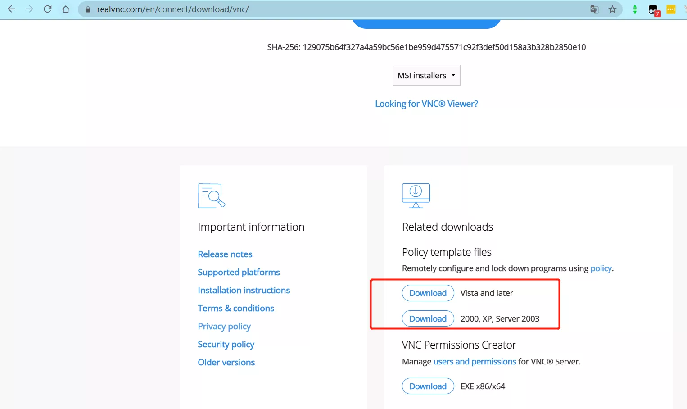Screen dimensions: 687x409
Task: Open the users and permissions link
Action: click(475, 361)
